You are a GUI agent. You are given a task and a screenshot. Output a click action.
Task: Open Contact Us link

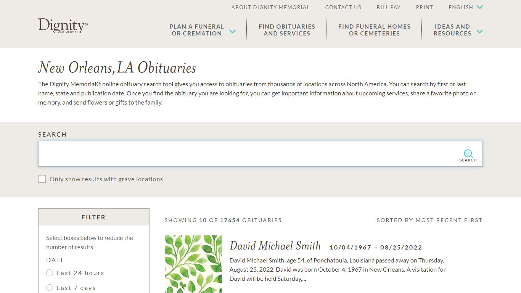click(343, 7)
